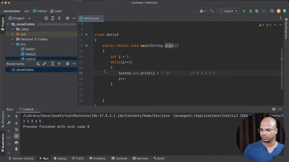Image resolution: width=289 pixels, height=162 pixels.
Task: Open TODO tool window tab
Action: 78,158
